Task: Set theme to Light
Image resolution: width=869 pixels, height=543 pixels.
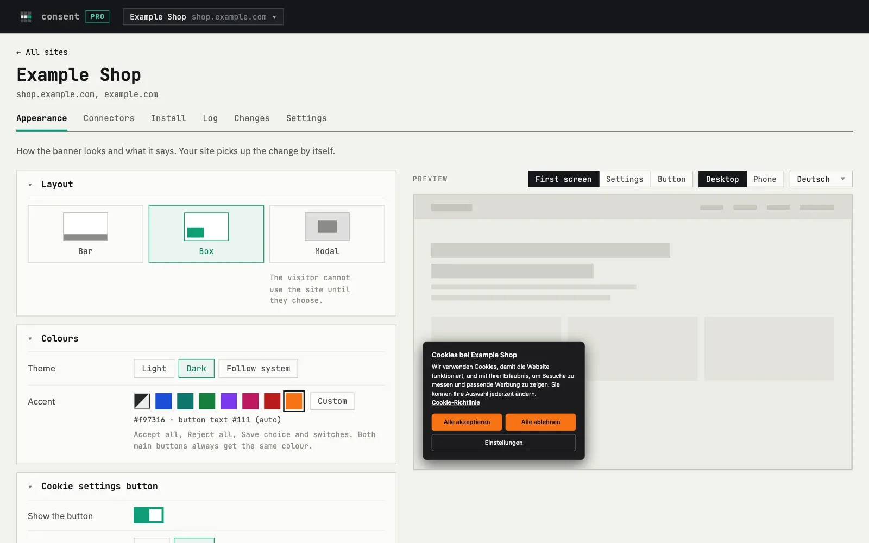Action: tap(154, 369)
